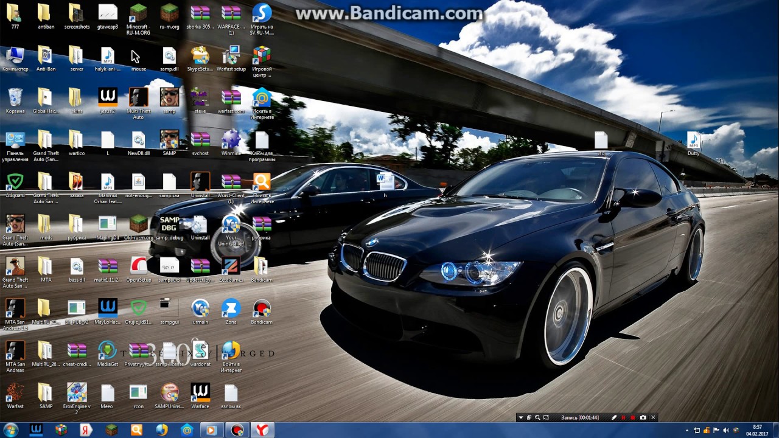Screen dimensions: 779x438
Task: Switch to Yandex Browser taskbar button
Action: pos(262,430)
